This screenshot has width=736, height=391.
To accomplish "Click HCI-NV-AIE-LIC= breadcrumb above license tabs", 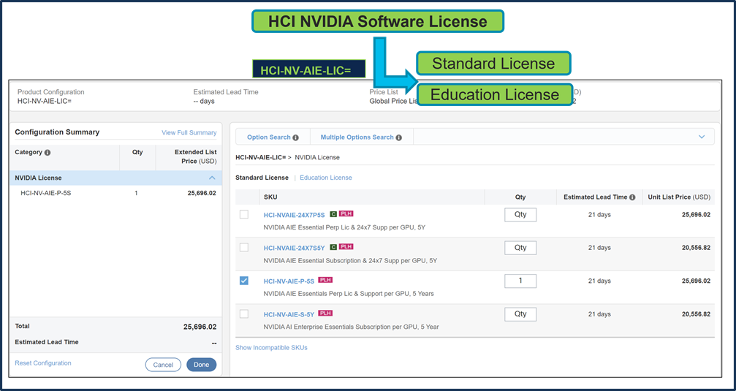I will click(x=260, y=157).
